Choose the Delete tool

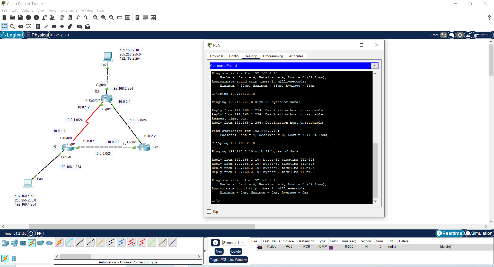pos(20,26)
